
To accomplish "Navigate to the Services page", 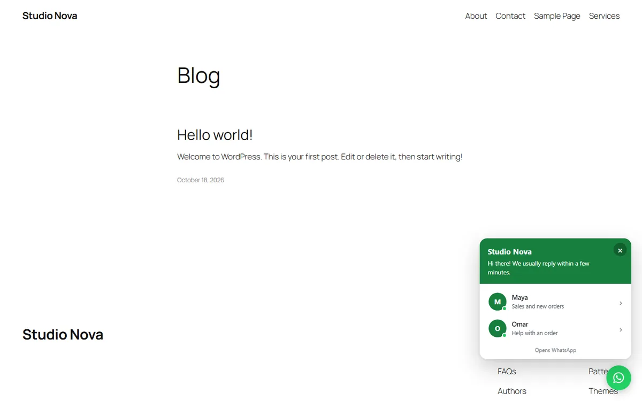I will [x=604, y=16].
